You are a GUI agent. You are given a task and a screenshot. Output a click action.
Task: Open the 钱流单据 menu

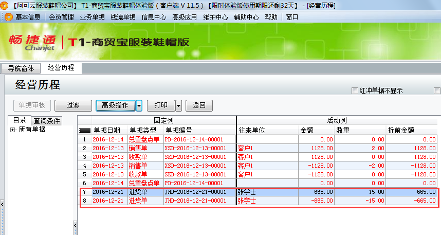[x=123, y=17]
